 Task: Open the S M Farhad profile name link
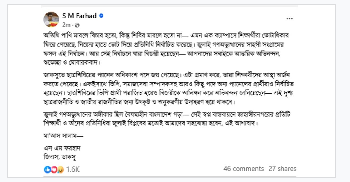tap(79, 16)
